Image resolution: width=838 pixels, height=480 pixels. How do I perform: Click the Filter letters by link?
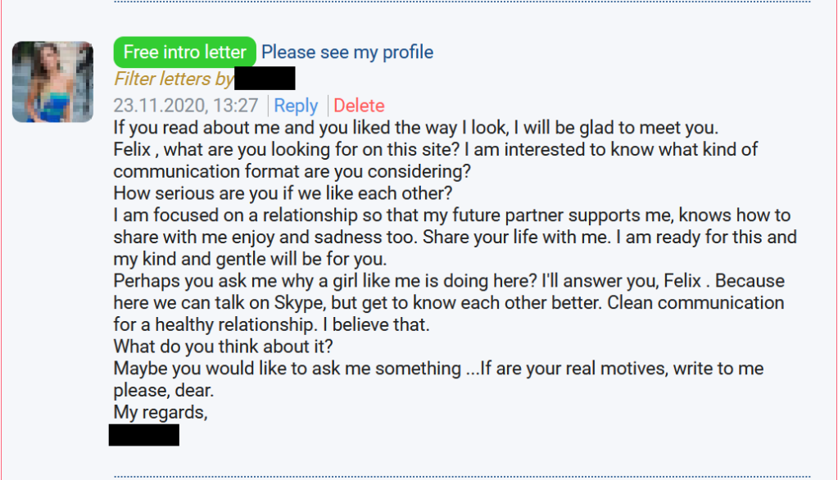pos(174,79)
